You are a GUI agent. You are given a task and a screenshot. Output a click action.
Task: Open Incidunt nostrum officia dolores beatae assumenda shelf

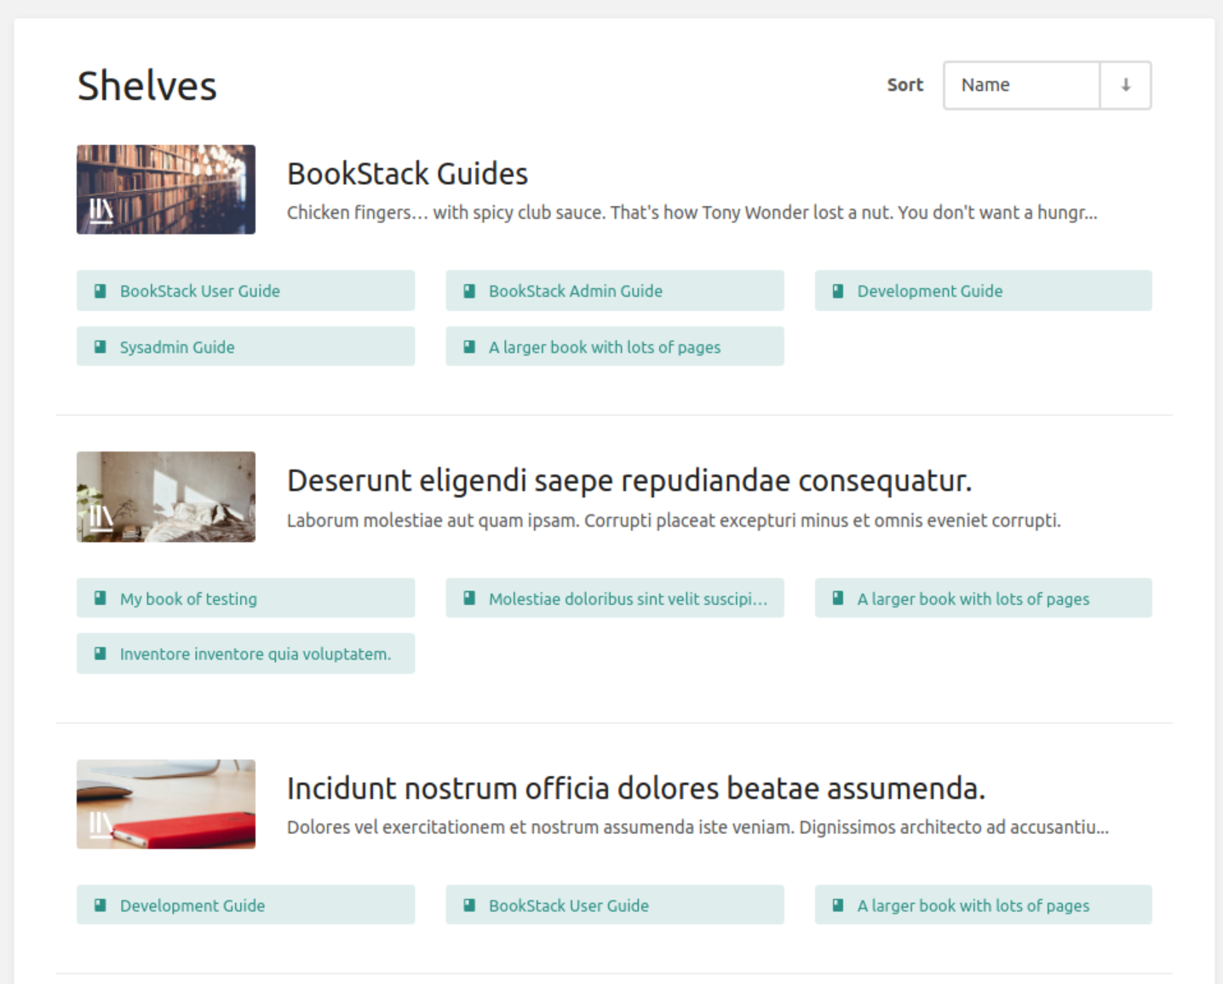(636, 788)
